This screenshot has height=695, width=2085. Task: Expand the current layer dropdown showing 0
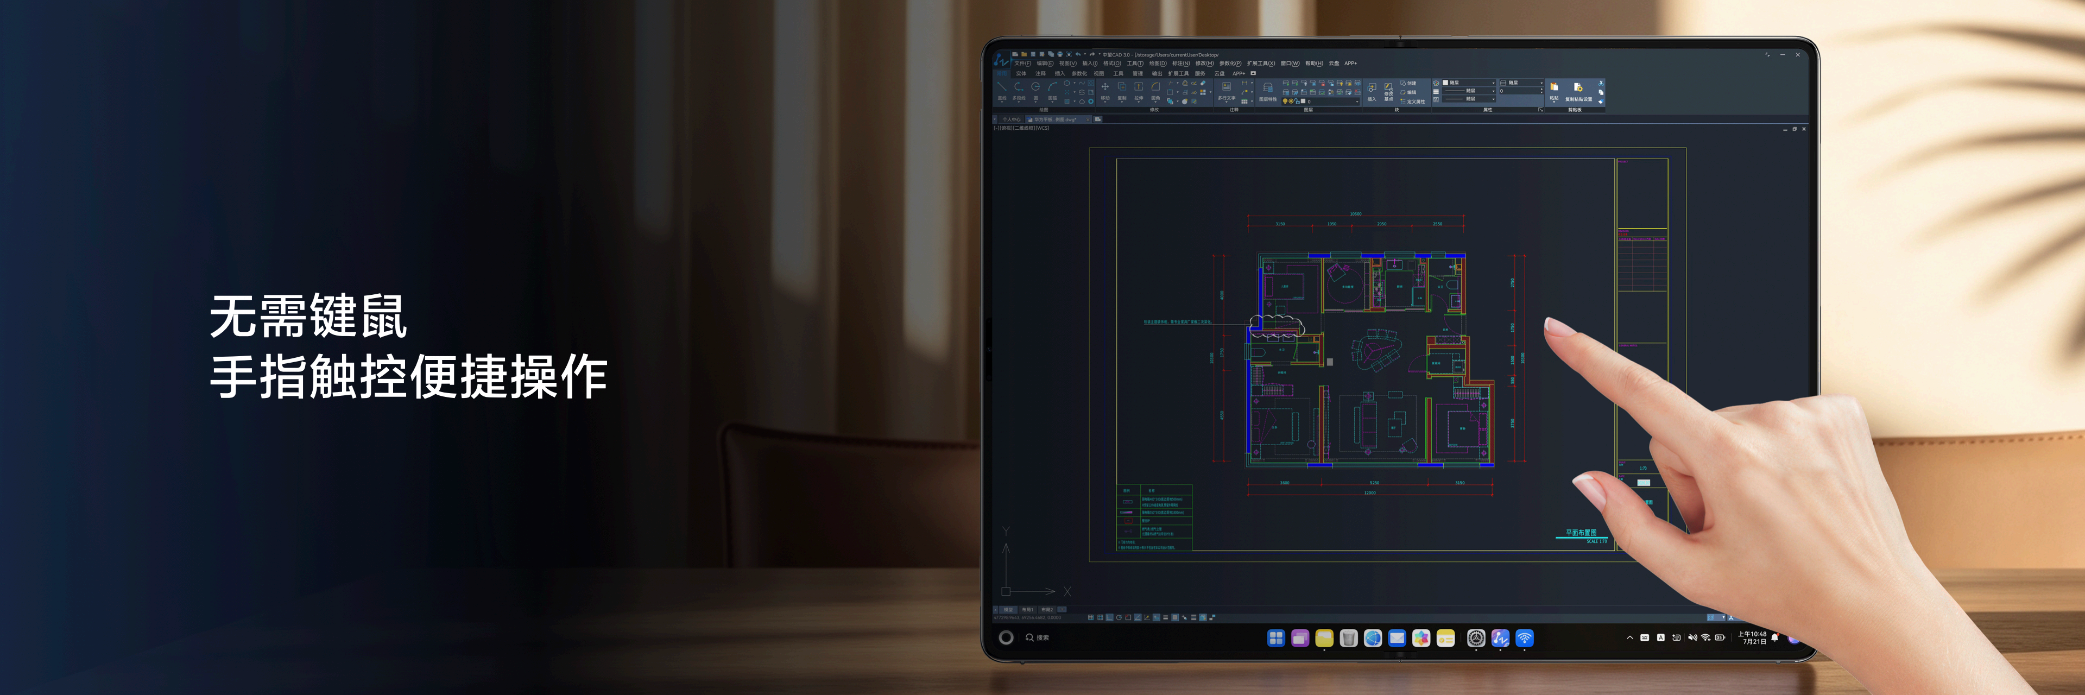[1321, 102]
